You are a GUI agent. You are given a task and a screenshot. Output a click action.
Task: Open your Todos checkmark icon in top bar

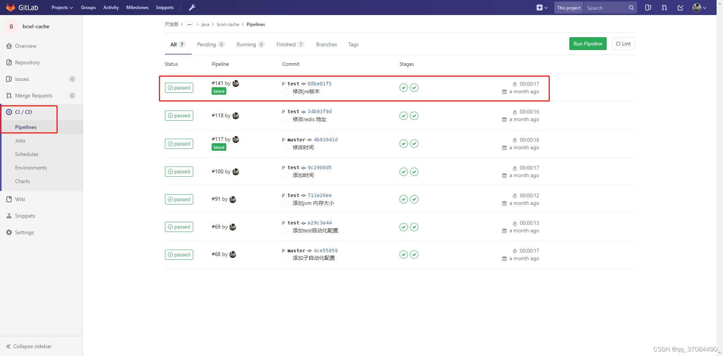tap(680, 8)
